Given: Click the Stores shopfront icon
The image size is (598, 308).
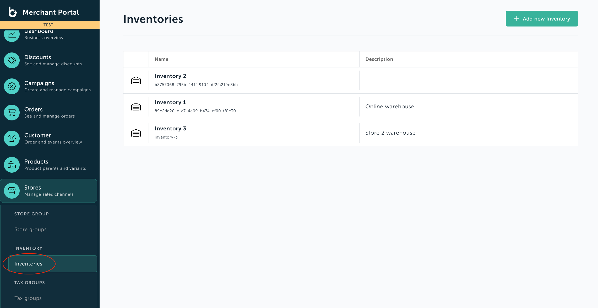Looking at the screenshot, I should (x=12, y=191).
